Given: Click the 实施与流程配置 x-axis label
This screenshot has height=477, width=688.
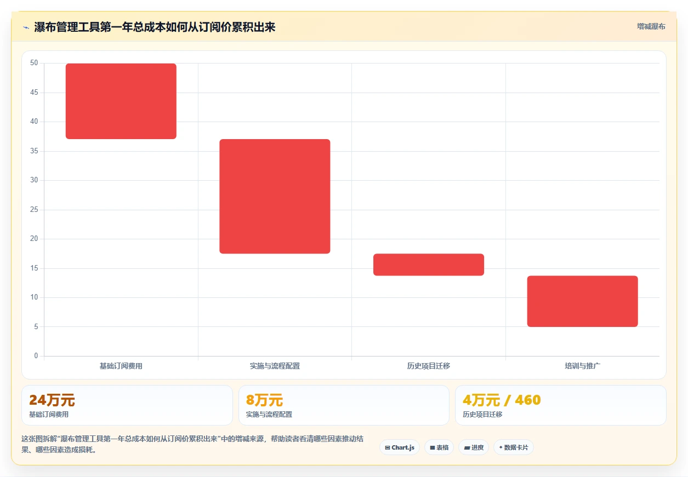Looking at the screenshot, I should pos(275,366).
